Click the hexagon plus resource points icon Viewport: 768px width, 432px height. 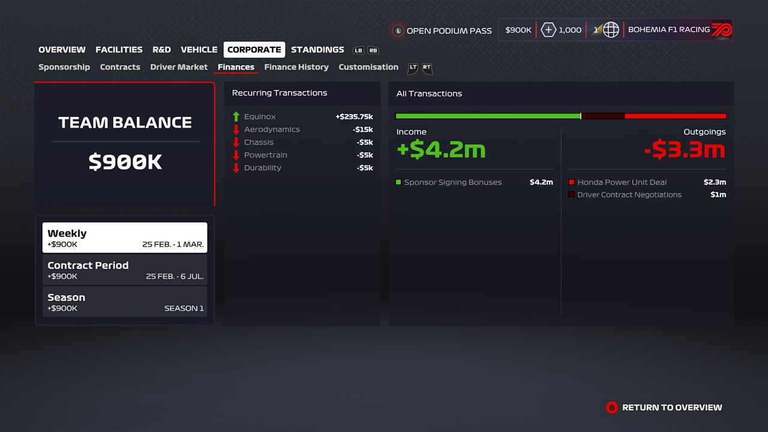coord(548,30)
